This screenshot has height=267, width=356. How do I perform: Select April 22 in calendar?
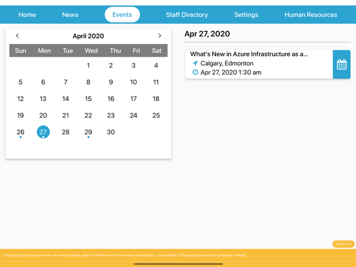pyautogui.click(x=88, y=115)
